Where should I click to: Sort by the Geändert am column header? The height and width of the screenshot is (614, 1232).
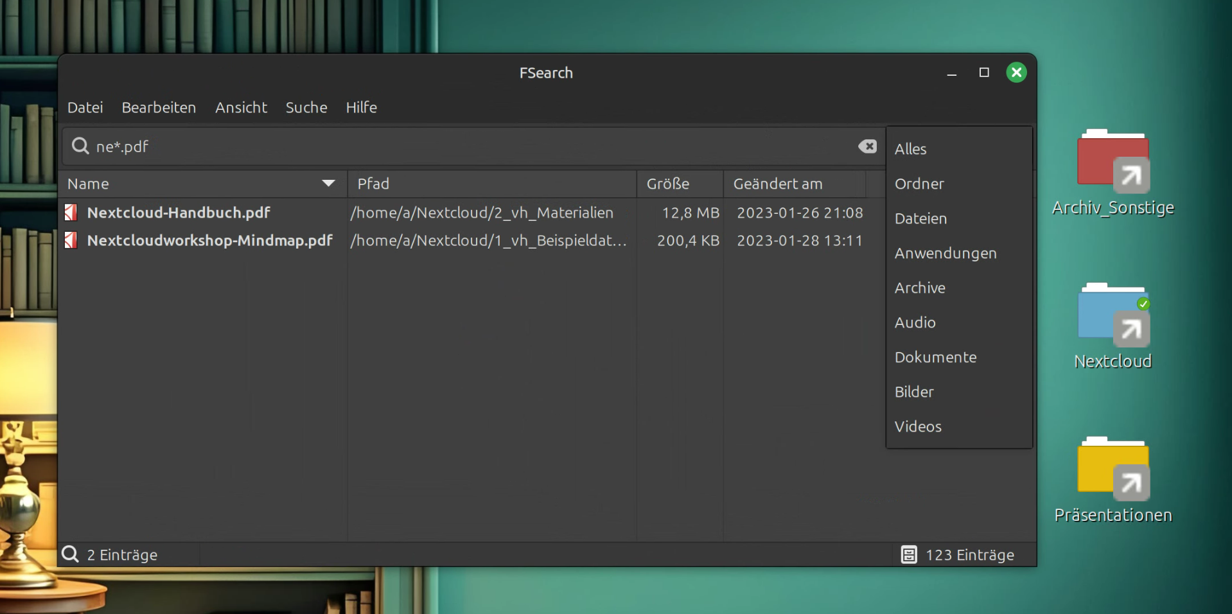(x=795, y=184)
